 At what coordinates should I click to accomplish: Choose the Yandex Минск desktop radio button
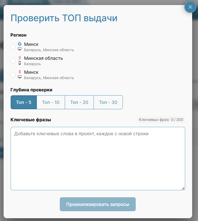point(13,75)
